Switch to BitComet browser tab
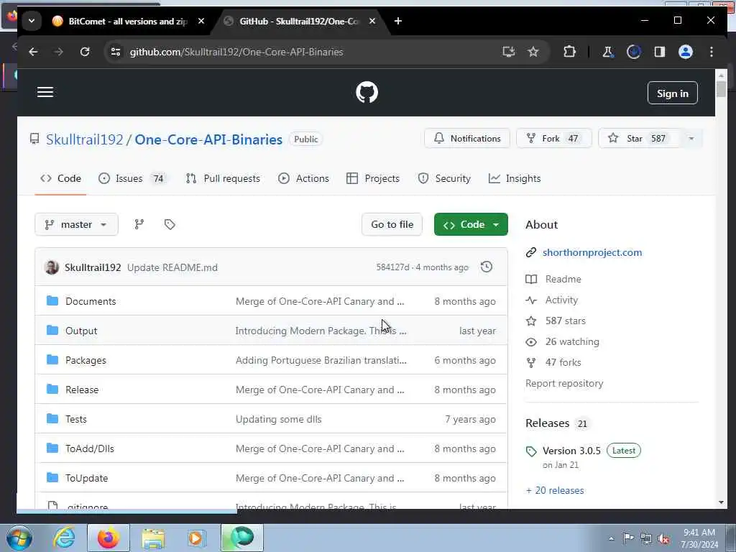Viewport: 736px width, 552px height. click(126, 21)
